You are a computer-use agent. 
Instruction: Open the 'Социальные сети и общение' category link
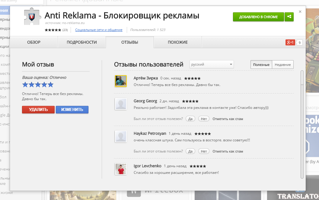99,30
